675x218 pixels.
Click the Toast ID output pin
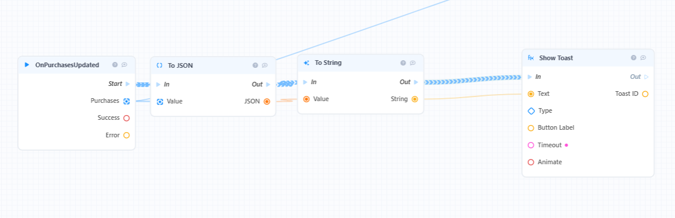[645, 94]
